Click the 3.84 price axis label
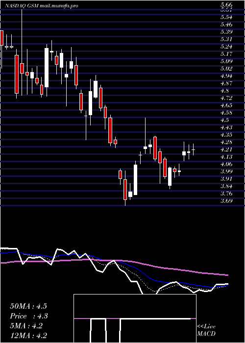Viewport: 245px width, 343px height. tap(226, 186)
